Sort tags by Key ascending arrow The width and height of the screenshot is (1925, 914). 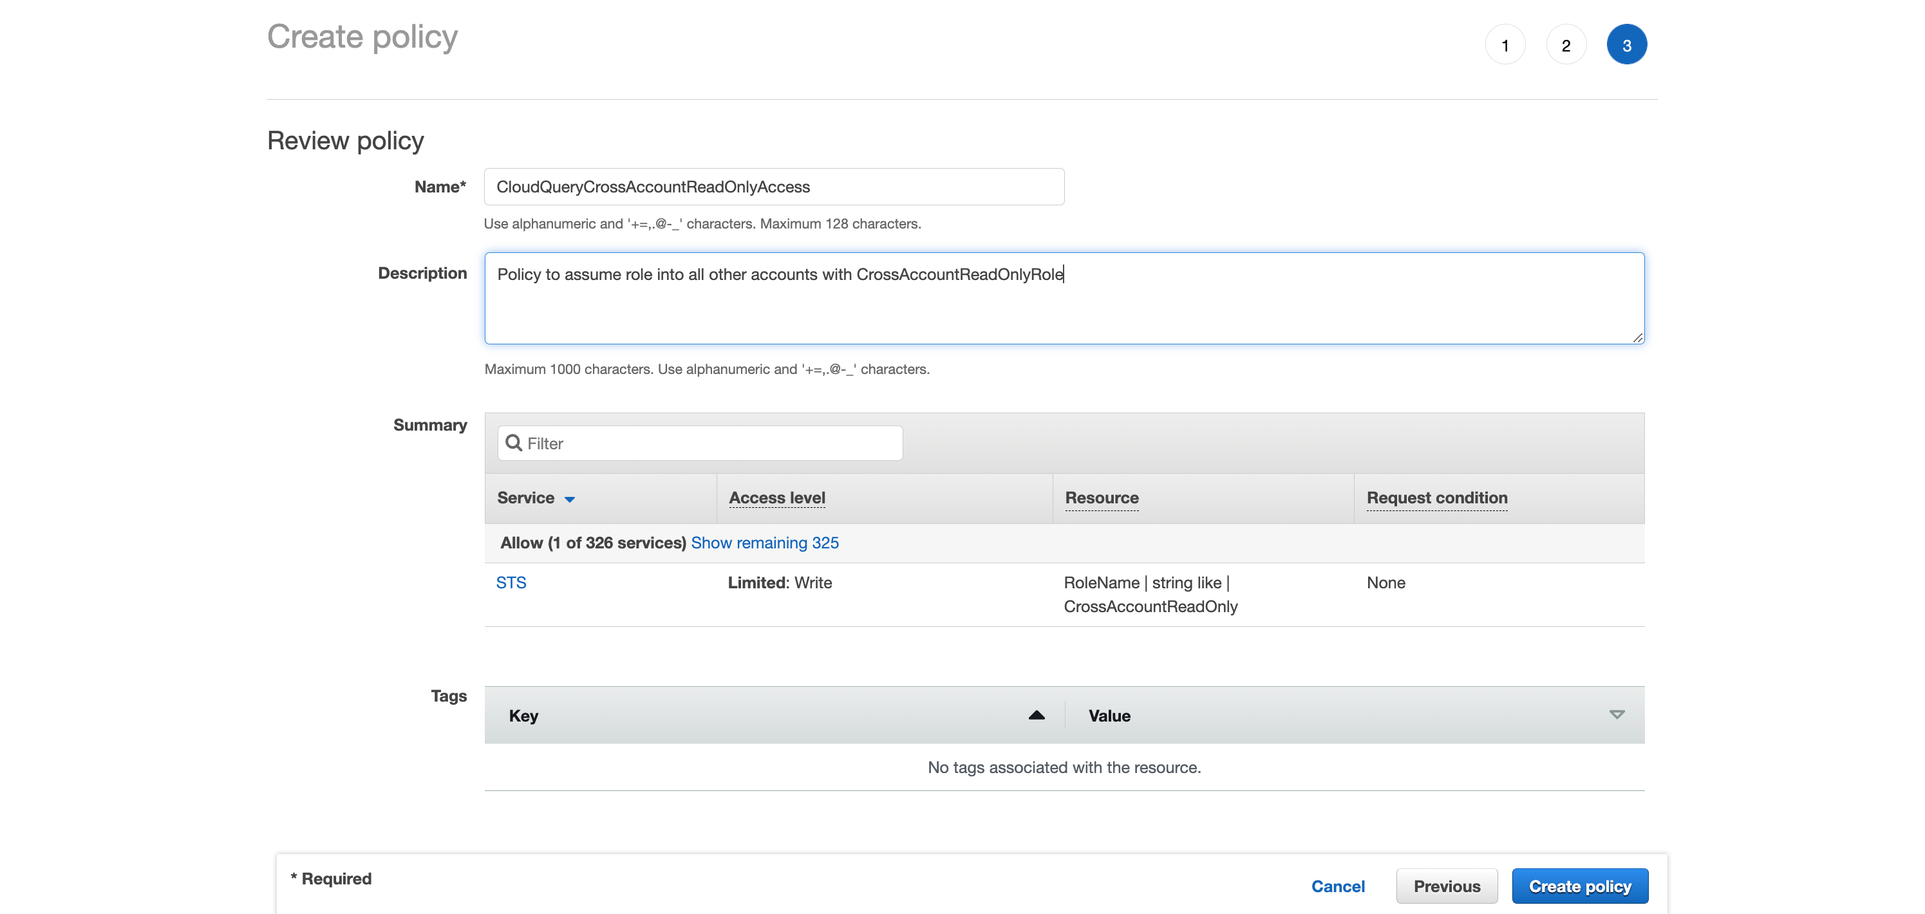tap(1036, 715)
